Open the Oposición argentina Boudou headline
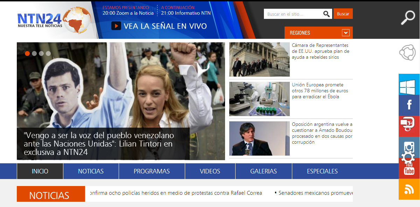420x207 pixels. [322, 133]
